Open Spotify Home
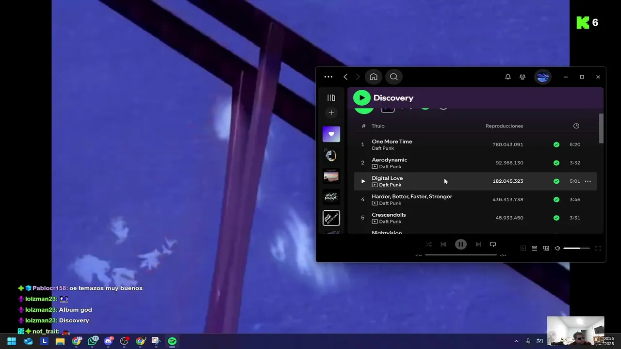This screenshot has height=349, width=621. (374, 77)
